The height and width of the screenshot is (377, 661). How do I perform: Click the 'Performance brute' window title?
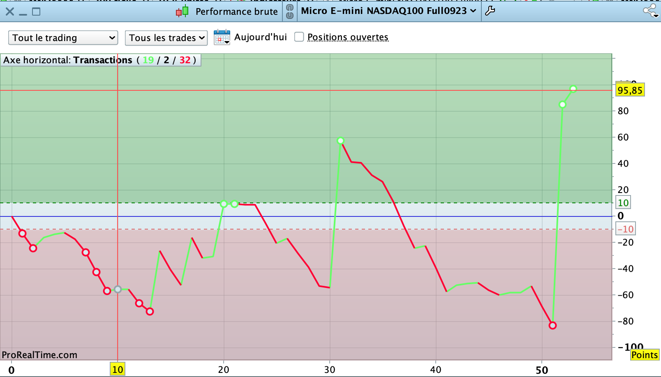coord(237,11)
